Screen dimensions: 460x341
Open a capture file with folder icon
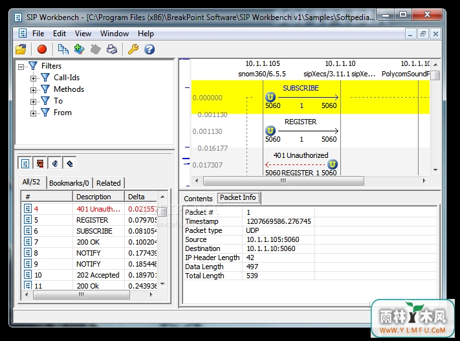[21, 49]
